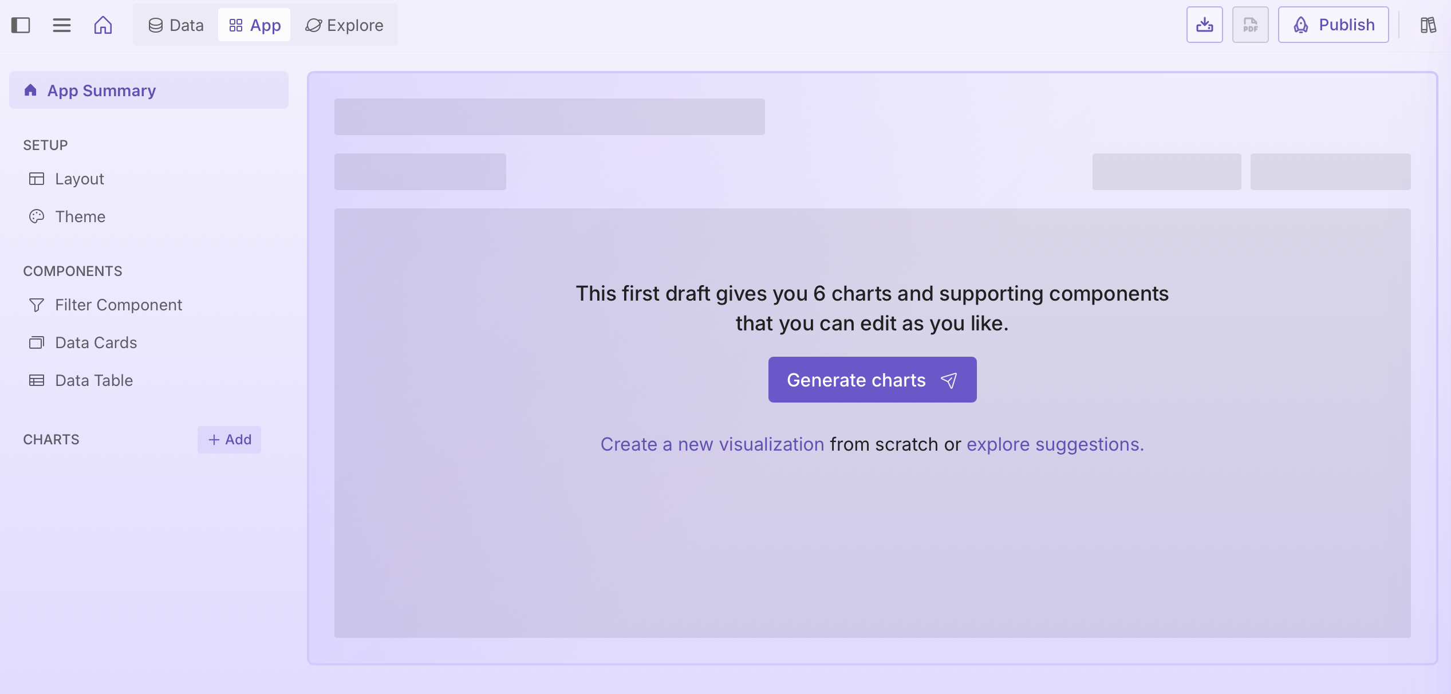The image size is (1451, 694).
Task: Toggle the sidebar panel icon
Action: [21, 25]
